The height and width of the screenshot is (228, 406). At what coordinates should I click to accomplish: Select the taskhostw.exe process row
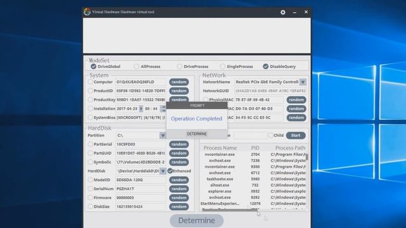pos(253,179)
